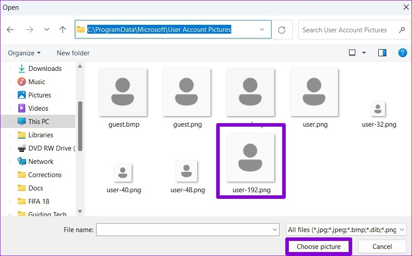Toggle the preview pane
Screen dimensions: 412x256
point(381,52)
